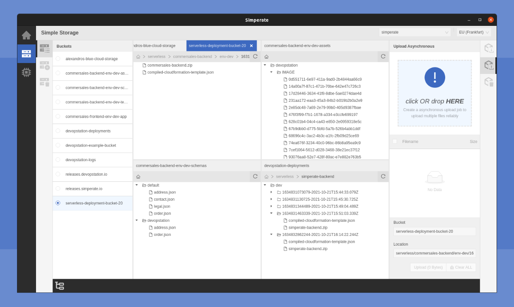Screen dimensions: 514x307
Task: Go to root in devopstation-deployments breadcrumb
Action: pyautogui.click(x=266, y=177)
